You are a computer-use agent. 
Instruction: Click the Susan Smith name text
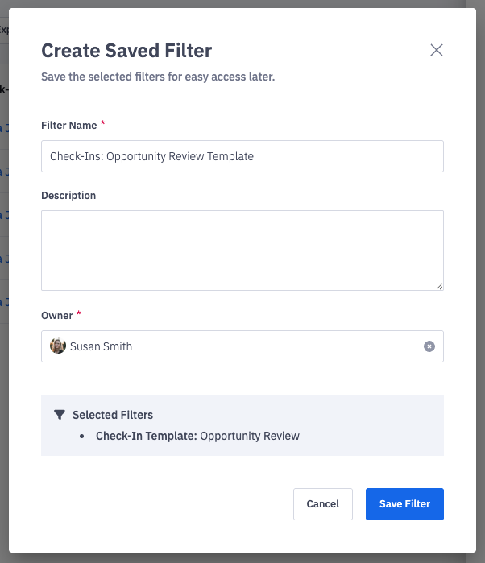click(101, 346)
